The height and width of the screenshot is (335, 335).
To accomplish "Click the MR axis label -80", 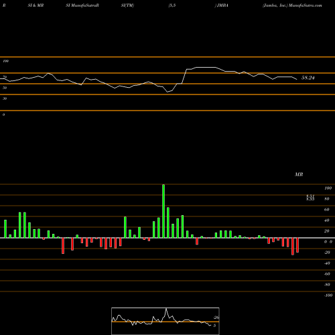I will coord(327,285).
